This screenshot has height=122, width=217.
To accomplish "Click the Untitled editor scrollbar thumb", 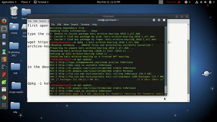I will pos(188,66).
